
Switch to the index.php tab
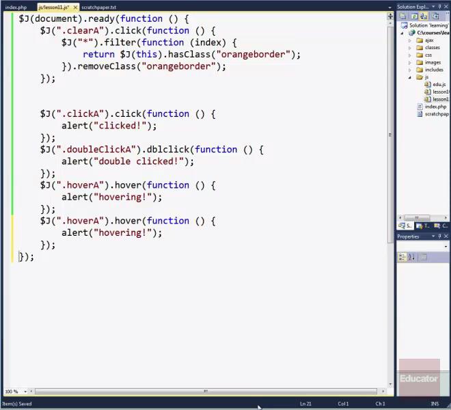click(16, 8)
